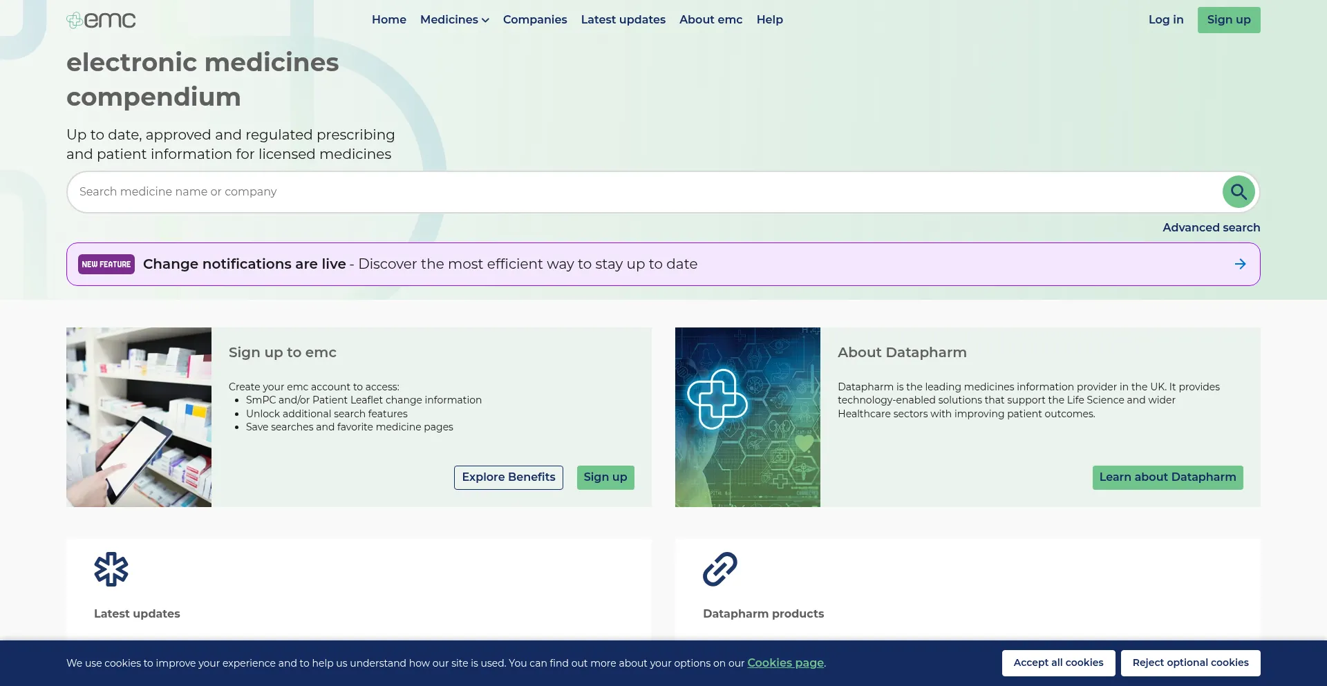The image size is (1327, 686).
Task: Open the Cookies page link
Action: tap(786, 663)
